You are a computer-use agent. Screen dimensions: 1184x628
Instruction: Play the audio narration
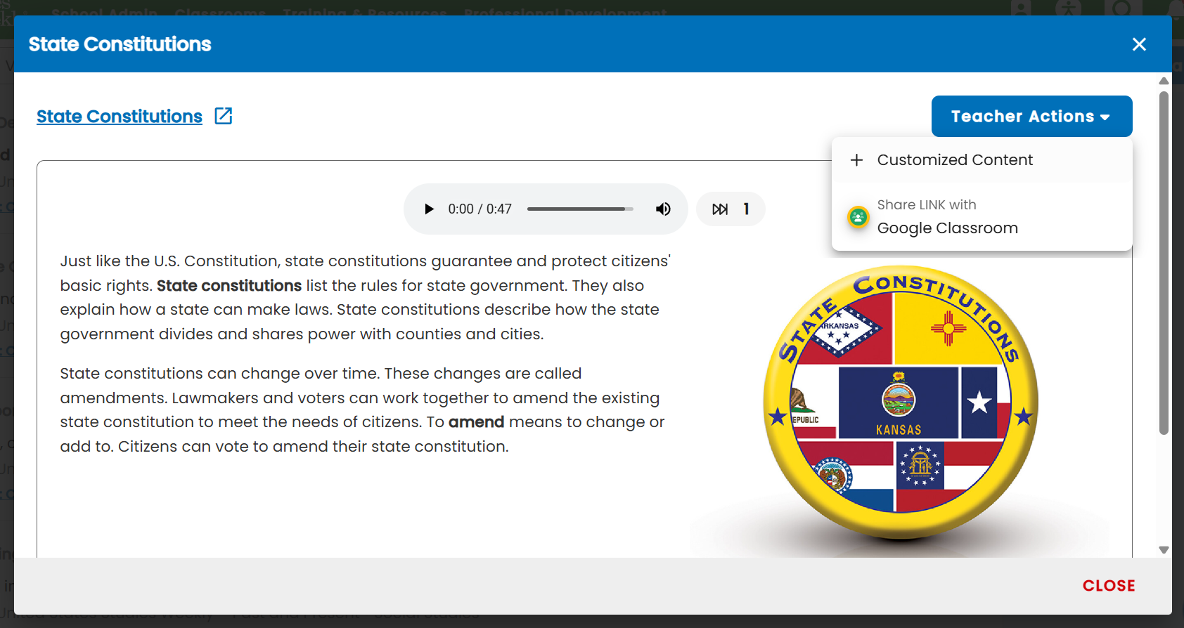click(429, 209)
